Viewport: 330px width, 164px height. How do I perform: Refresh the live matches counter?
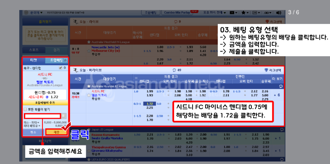[176, 21]
